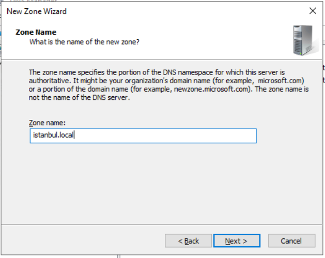
Task: Click the bold Zone Name heading
Action: 36,32
